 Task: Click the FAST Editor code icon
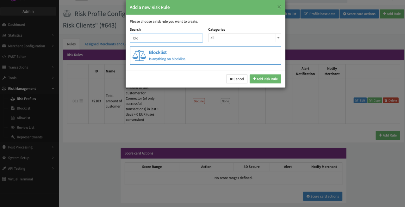(x=4, y=57)
